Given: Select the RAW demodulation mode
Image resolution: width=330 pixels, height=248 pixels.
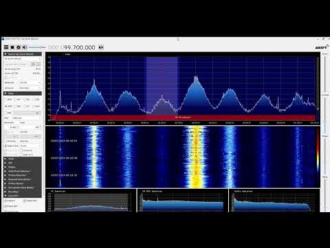Looking at the screenshot, I should (x=36, y=106).
